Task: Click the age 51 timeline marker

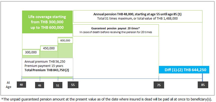Action: pos(58,85)
